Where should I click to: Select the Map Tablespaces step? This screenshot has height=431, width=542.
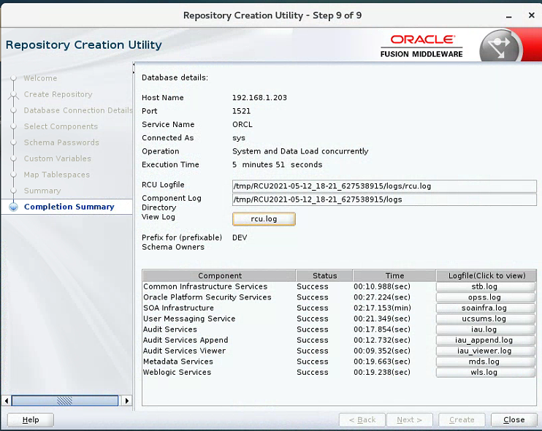coord(57,175)
